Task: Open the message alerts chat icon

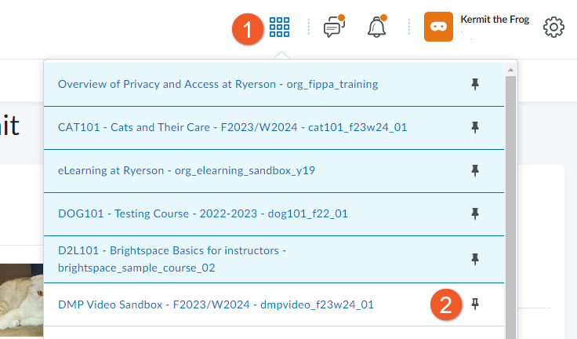Action: pos(334,27)
